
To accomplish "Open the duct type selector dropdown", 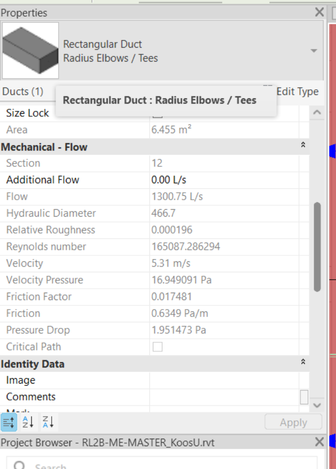I will click(313, 50).
